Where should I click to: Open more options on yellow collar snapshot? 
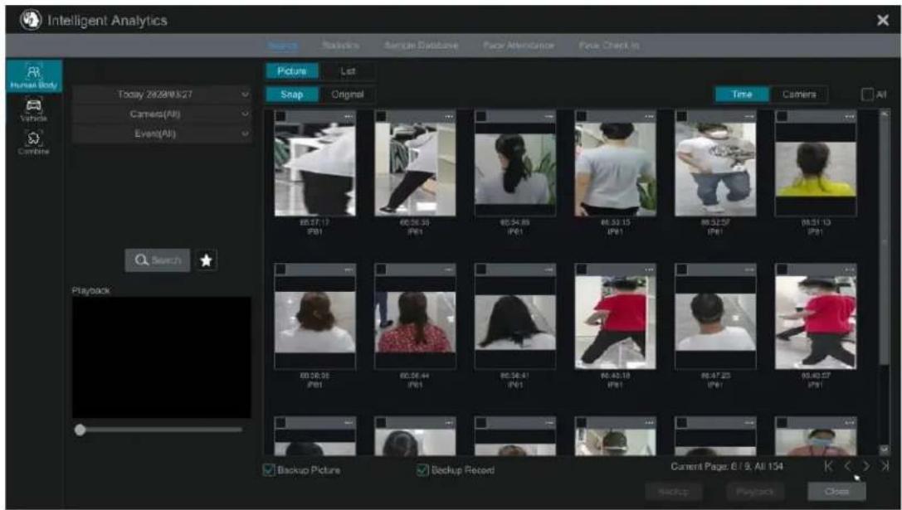click(x=849, y=117)
